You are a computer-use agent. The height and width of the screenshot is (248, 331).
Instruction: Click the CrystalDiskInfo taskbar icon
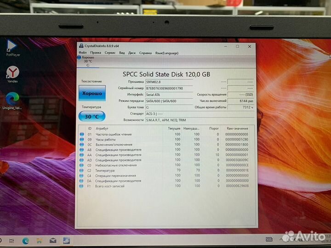(x=66, y=240)
